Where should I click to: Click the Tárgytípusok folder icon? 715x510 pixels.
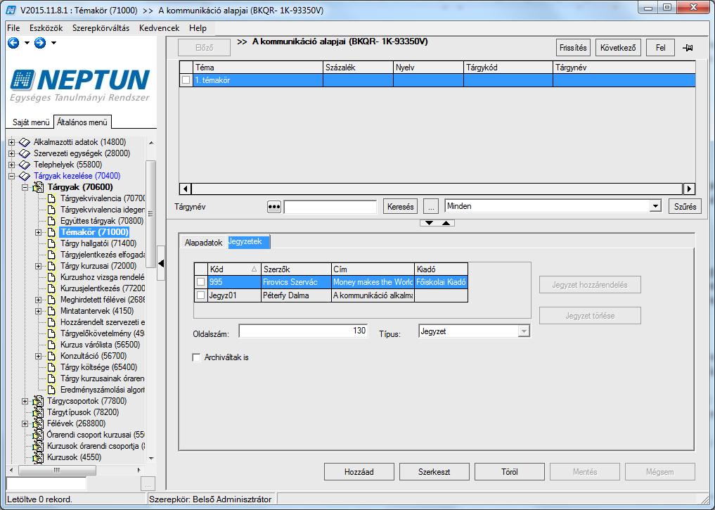click(x=38, y=412)
